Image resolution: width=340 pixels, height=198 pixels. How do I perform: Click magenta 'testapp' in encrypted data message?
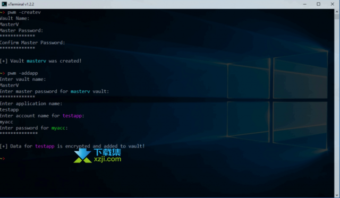45,146
